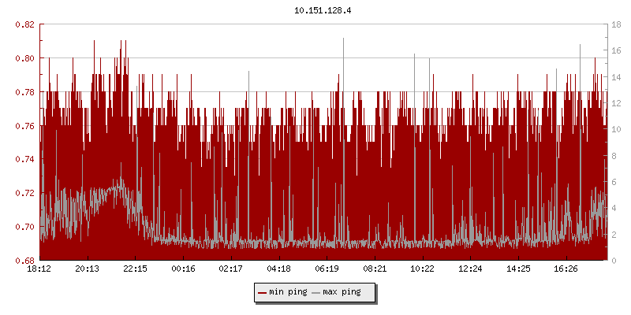631x315 pixels.
Task: Select the min ping legend label
Action: (288, 292)
